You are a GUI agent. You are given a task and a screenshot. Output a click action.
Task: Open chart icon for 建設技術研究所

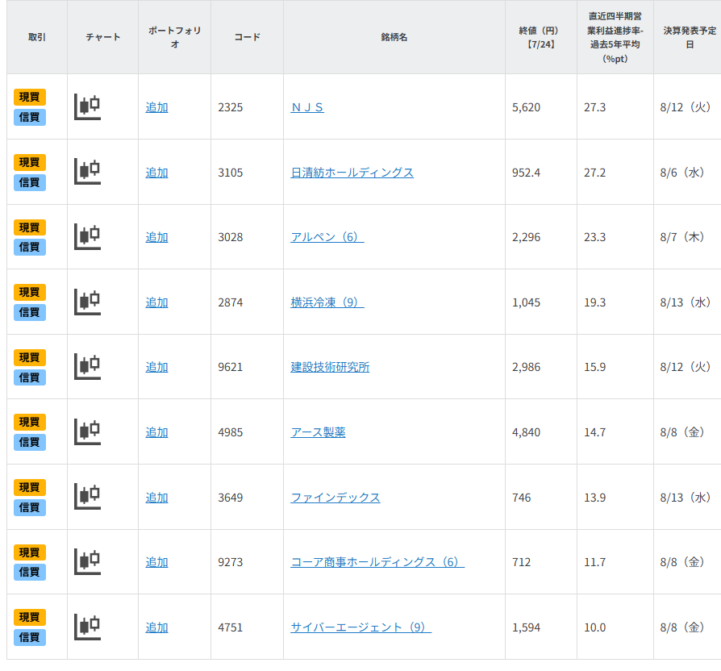[87, 366]
